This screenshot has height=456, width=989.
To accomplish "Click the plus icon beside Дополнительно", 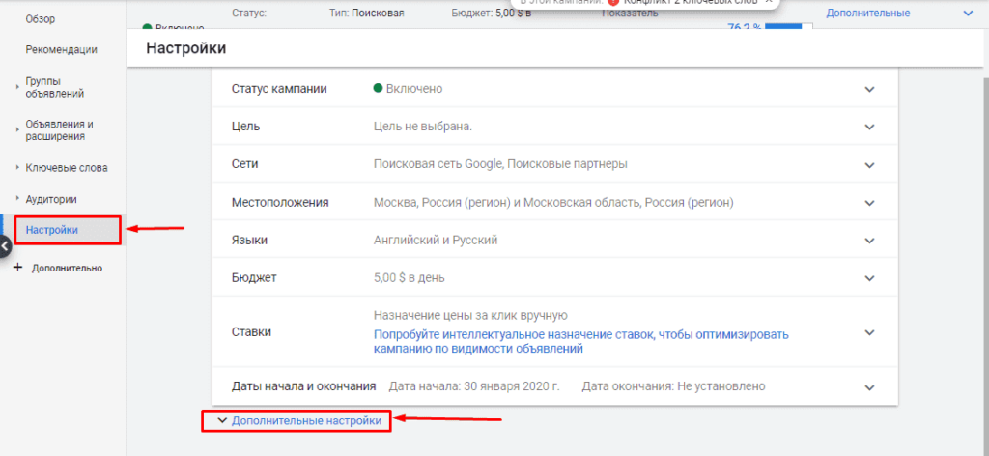I will tap(17, 268).
